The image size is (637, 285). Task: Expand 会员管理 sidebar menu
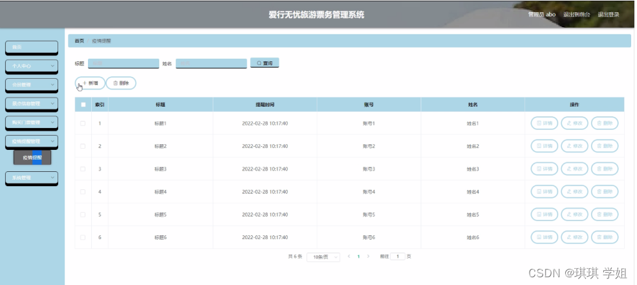click(x=32, y=85)
